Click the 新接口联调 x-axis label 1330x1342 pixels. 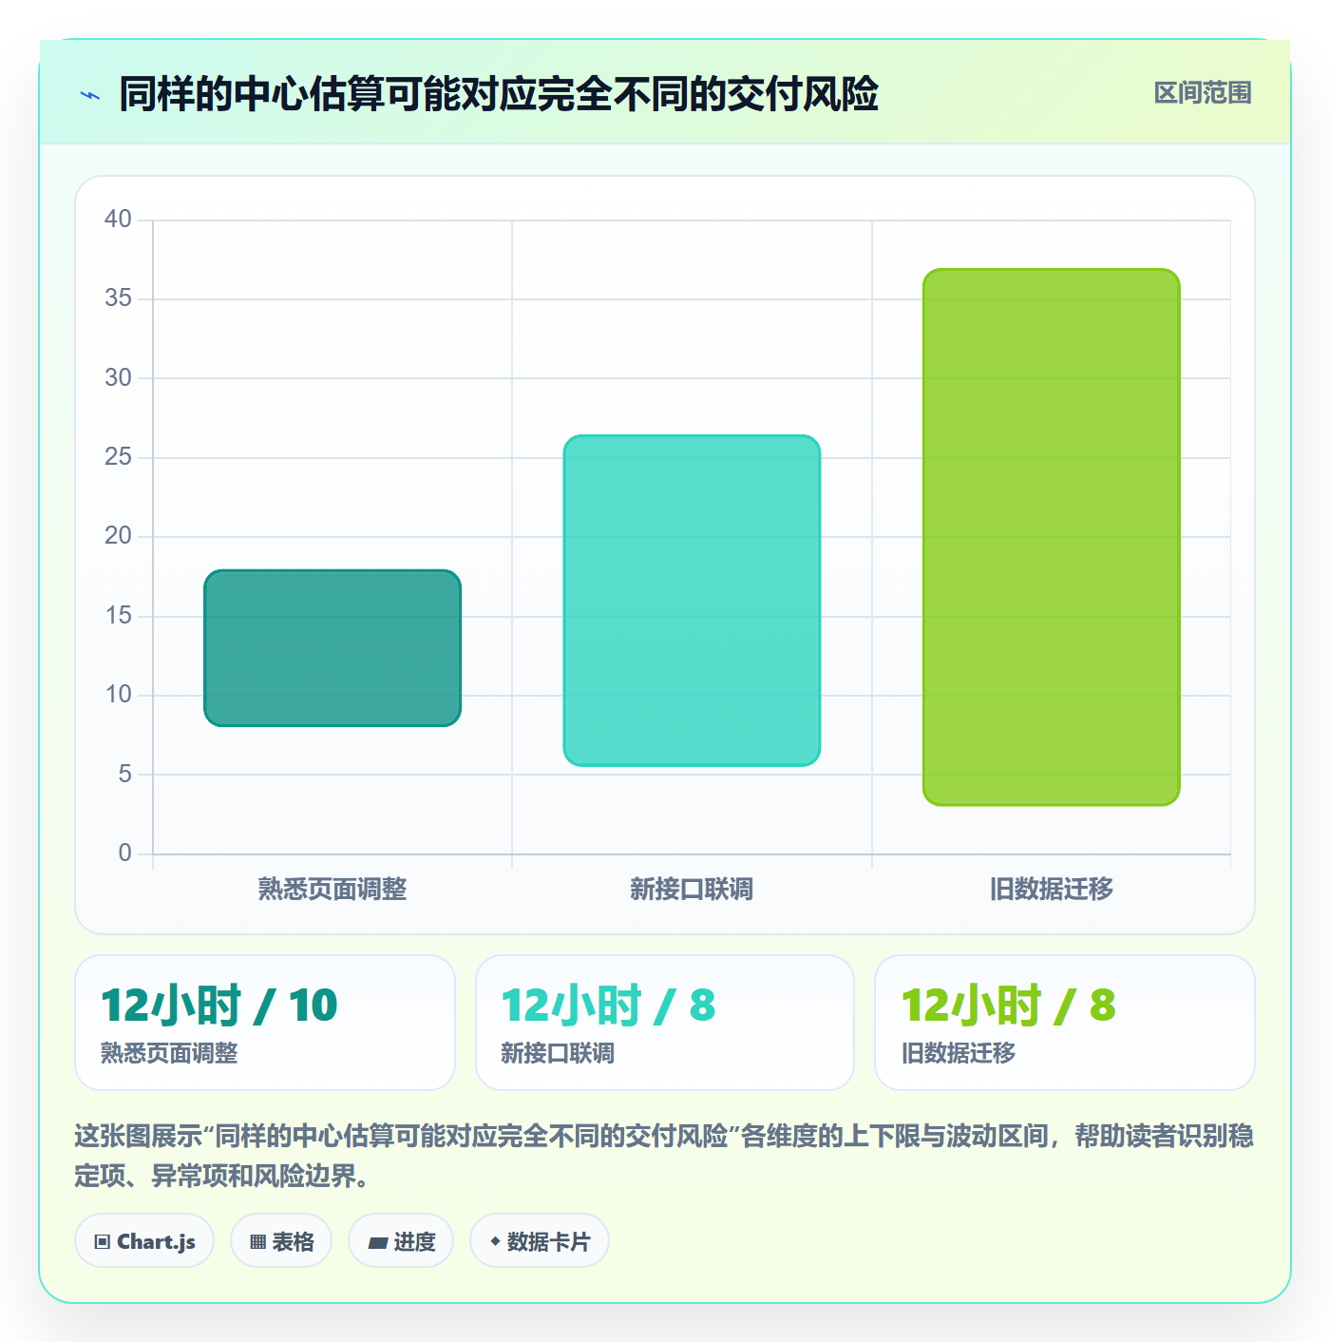[x=692, y=890]
